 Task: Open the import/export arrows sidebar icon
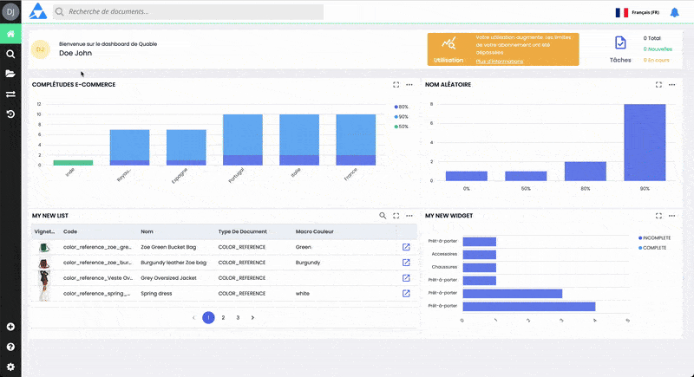pos(10,94)
